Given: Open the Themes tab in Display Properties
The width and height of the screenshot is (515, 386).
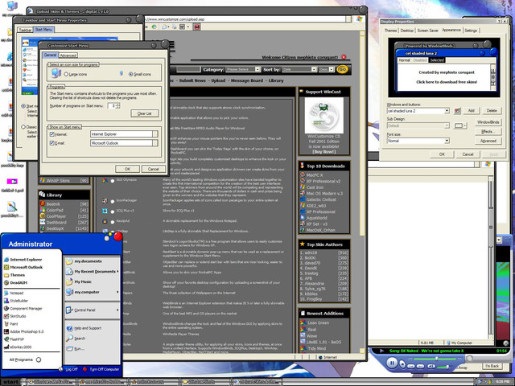Looking at the screenshot, I should (390, 31).
